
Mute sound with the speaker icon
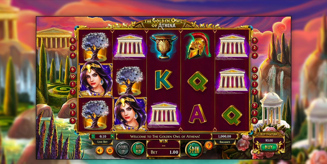[99, 150]
